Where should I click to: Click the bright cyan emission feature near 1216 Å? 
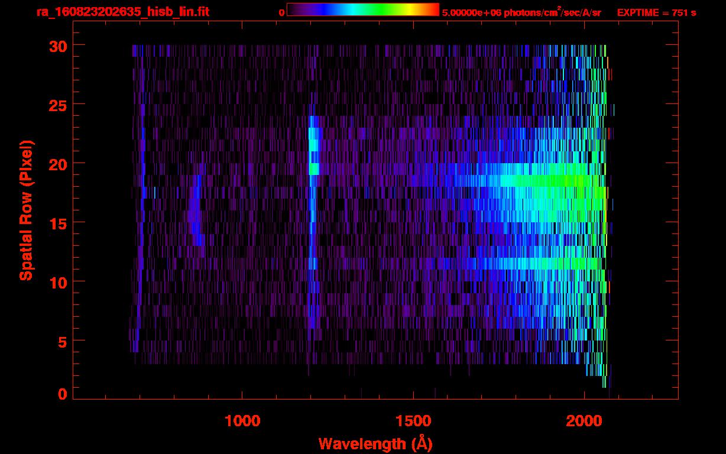point(313,145)
